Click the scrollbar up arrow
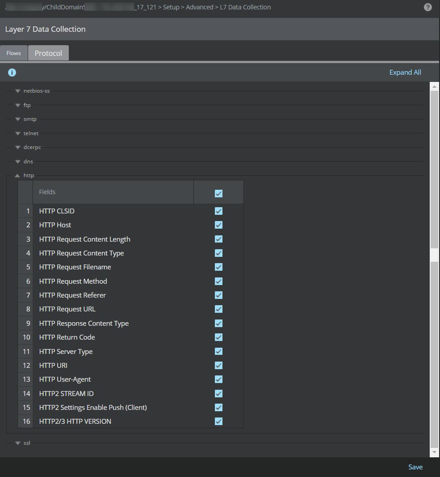440x477 pixels. 435,87
